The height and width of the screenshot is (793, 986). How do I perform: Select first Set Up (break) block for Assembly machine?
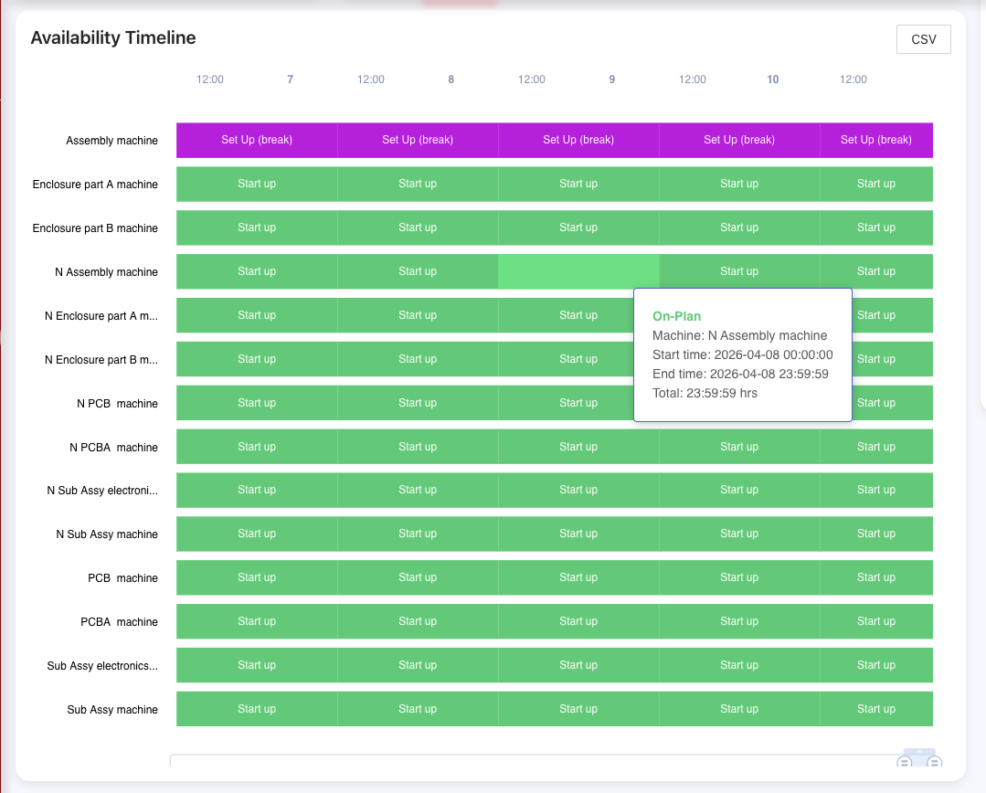pyautogui.click(x=257, y=140)
